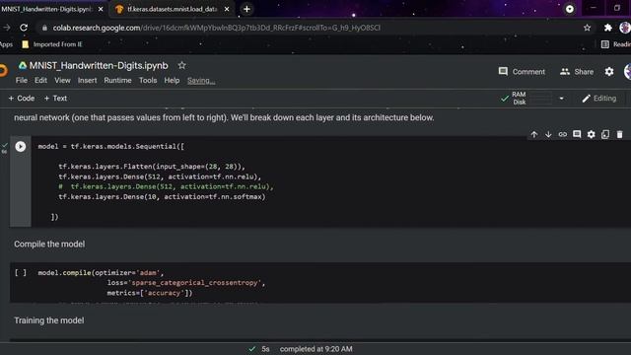
Task: Open cell editor settings gear
Action: 591,134
